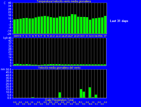141x107 pixels.
Task: Click the mm axis unit label
Action: pos(3,69)
